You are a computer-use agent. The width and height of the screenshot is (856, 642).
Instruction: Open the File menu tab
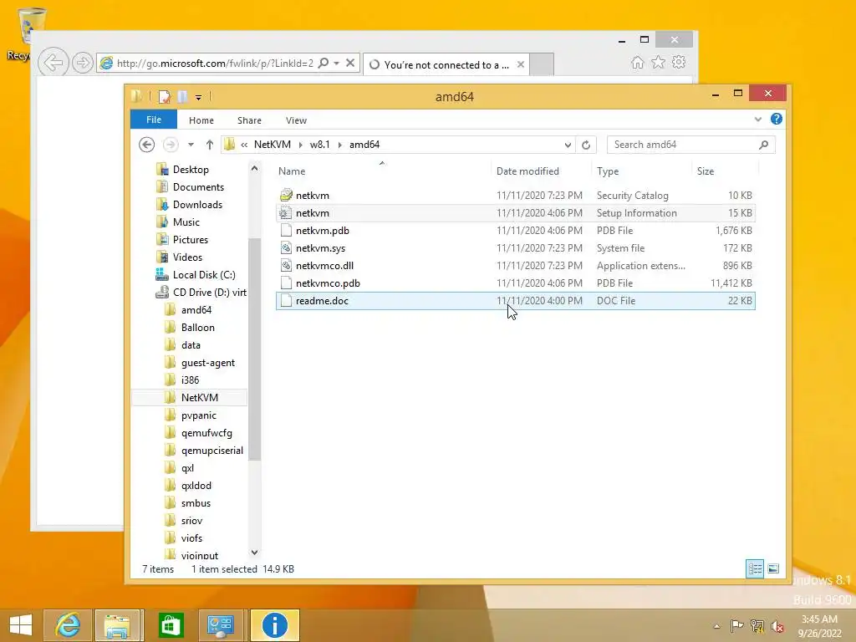pos(154,120)
